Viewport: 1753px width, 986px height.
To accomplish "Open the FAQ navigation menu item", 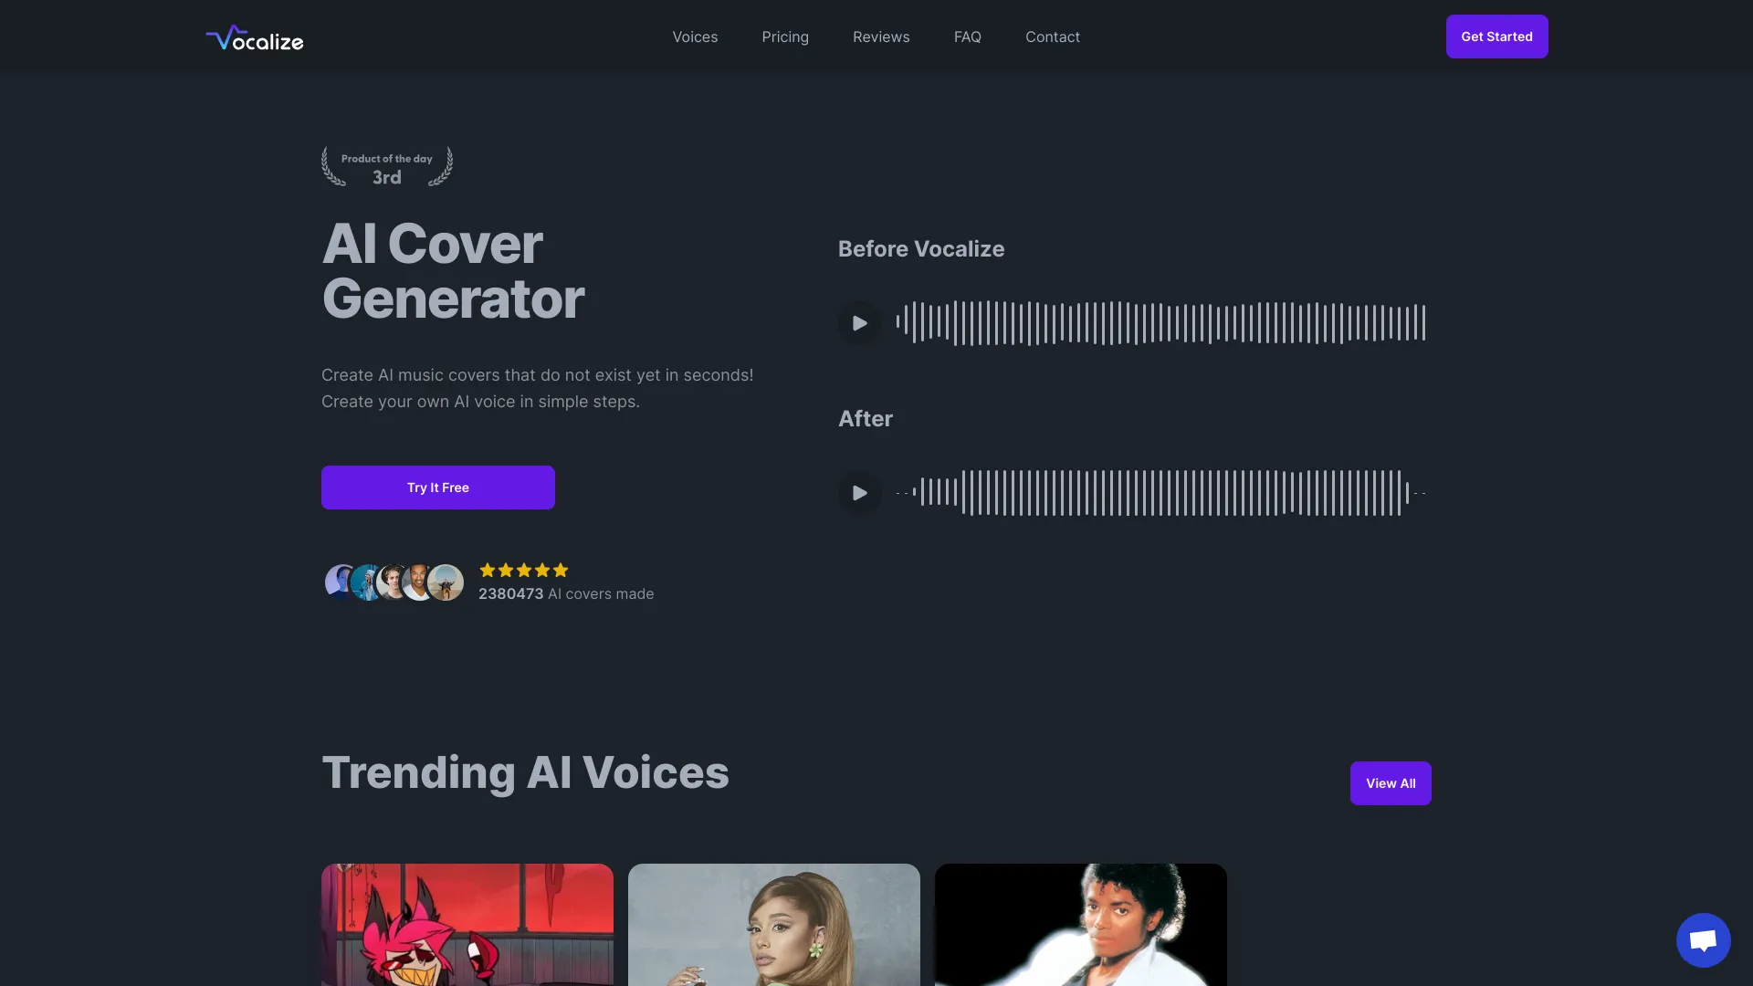I will [967, 37].
